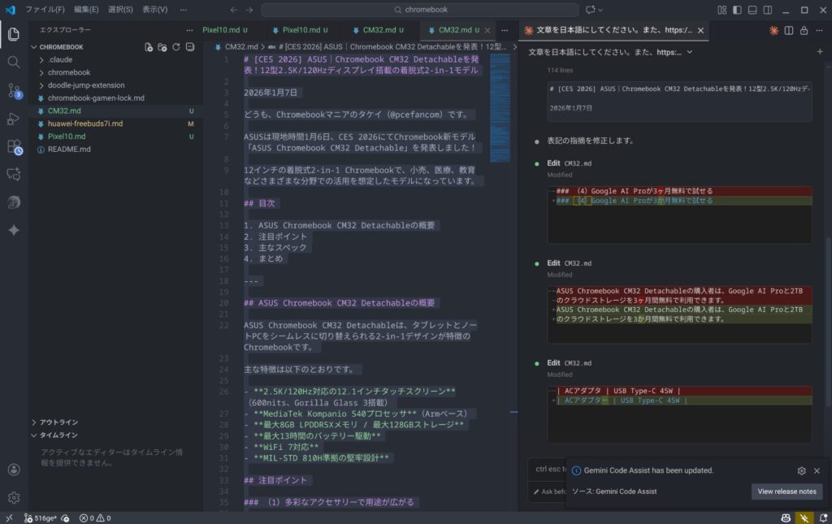The image size is (832, 524).
Task: Collapse all folders in explorer
Action: pyautogui.click(x=189, y=47)
